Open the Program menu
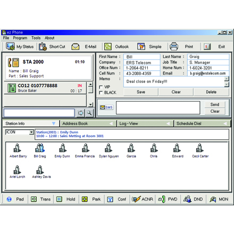The height and width of the screenshot is (234, 234). click(20, 38)
